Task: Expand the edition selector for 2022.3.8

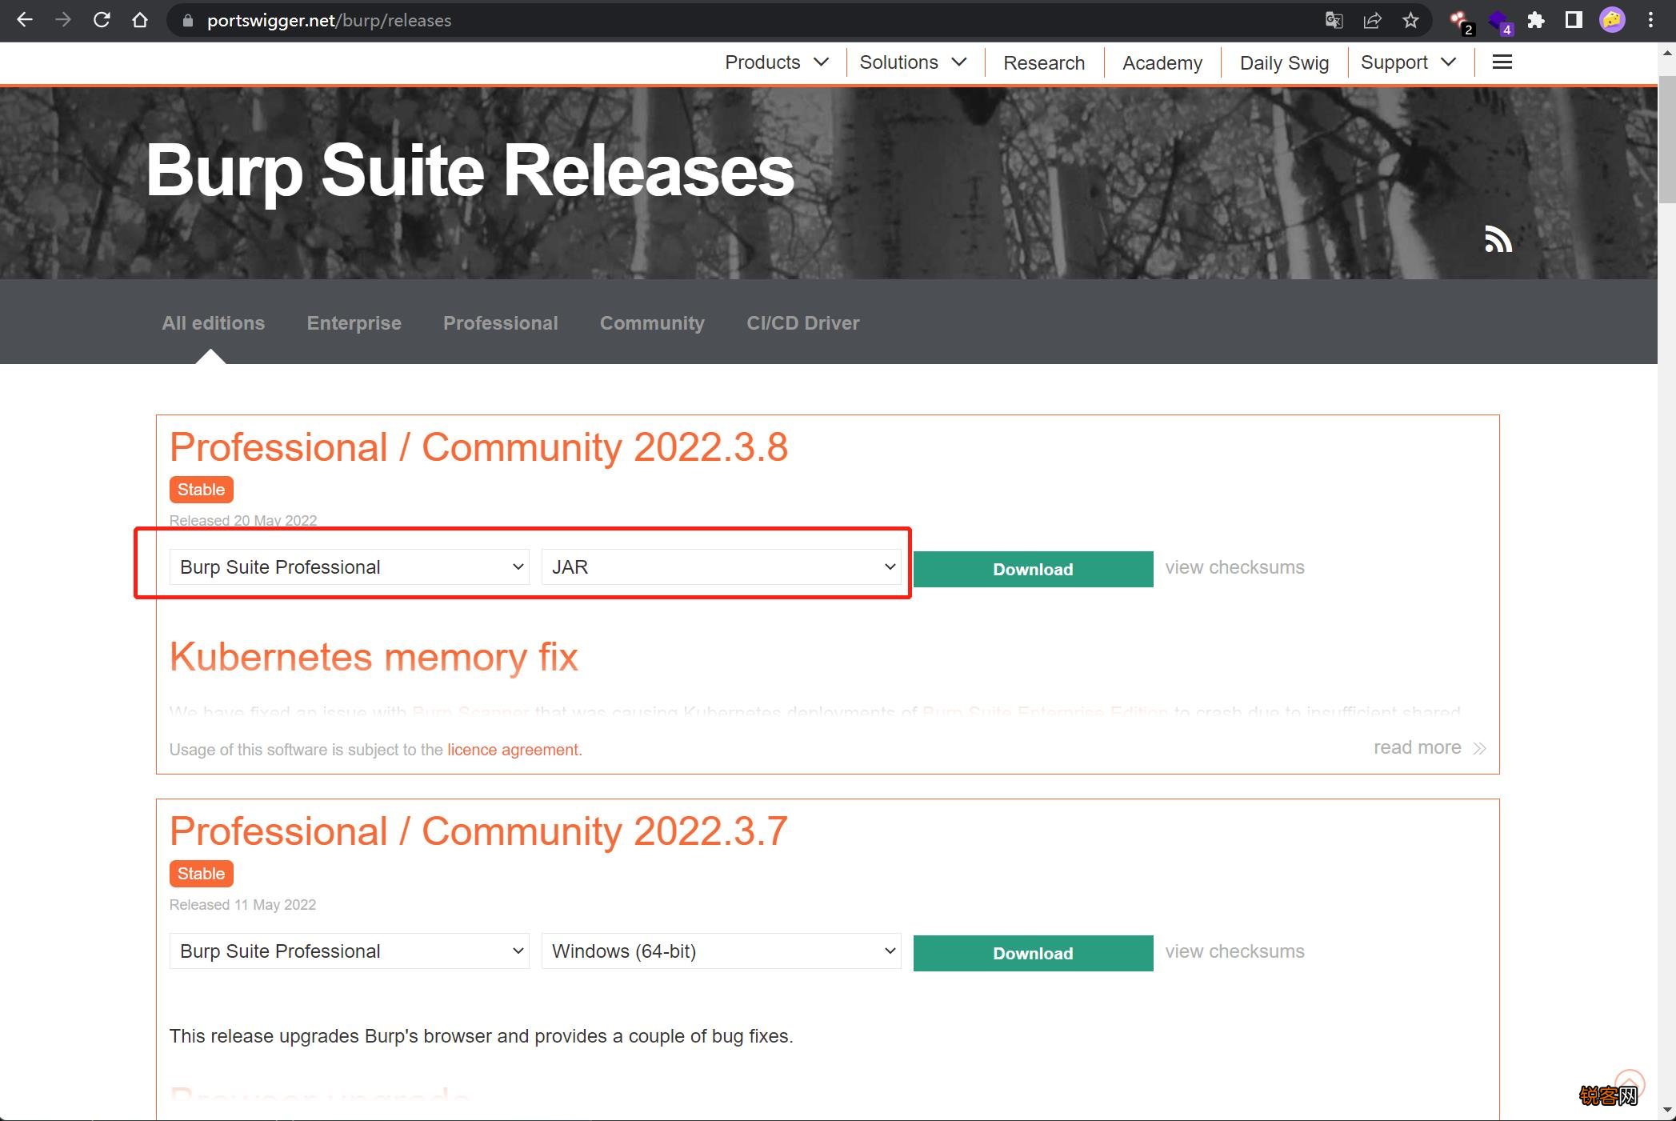Action: point(349,567)
